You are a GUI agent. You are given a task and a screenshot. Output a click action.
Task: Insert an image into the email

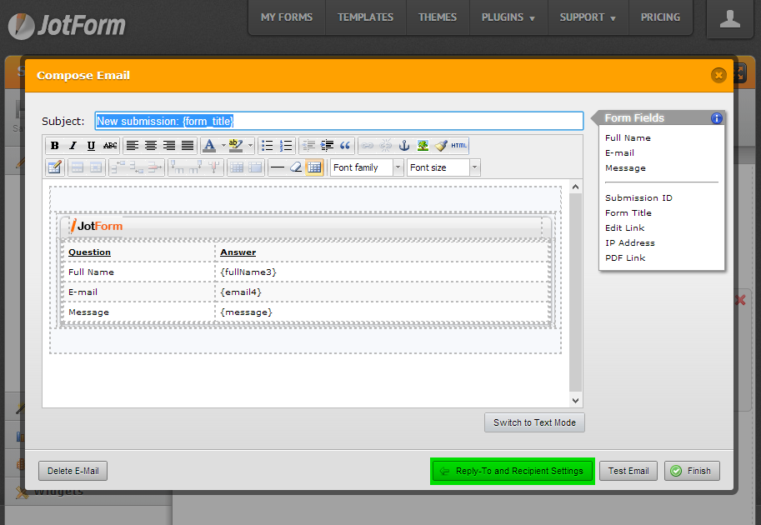(423, 146)
